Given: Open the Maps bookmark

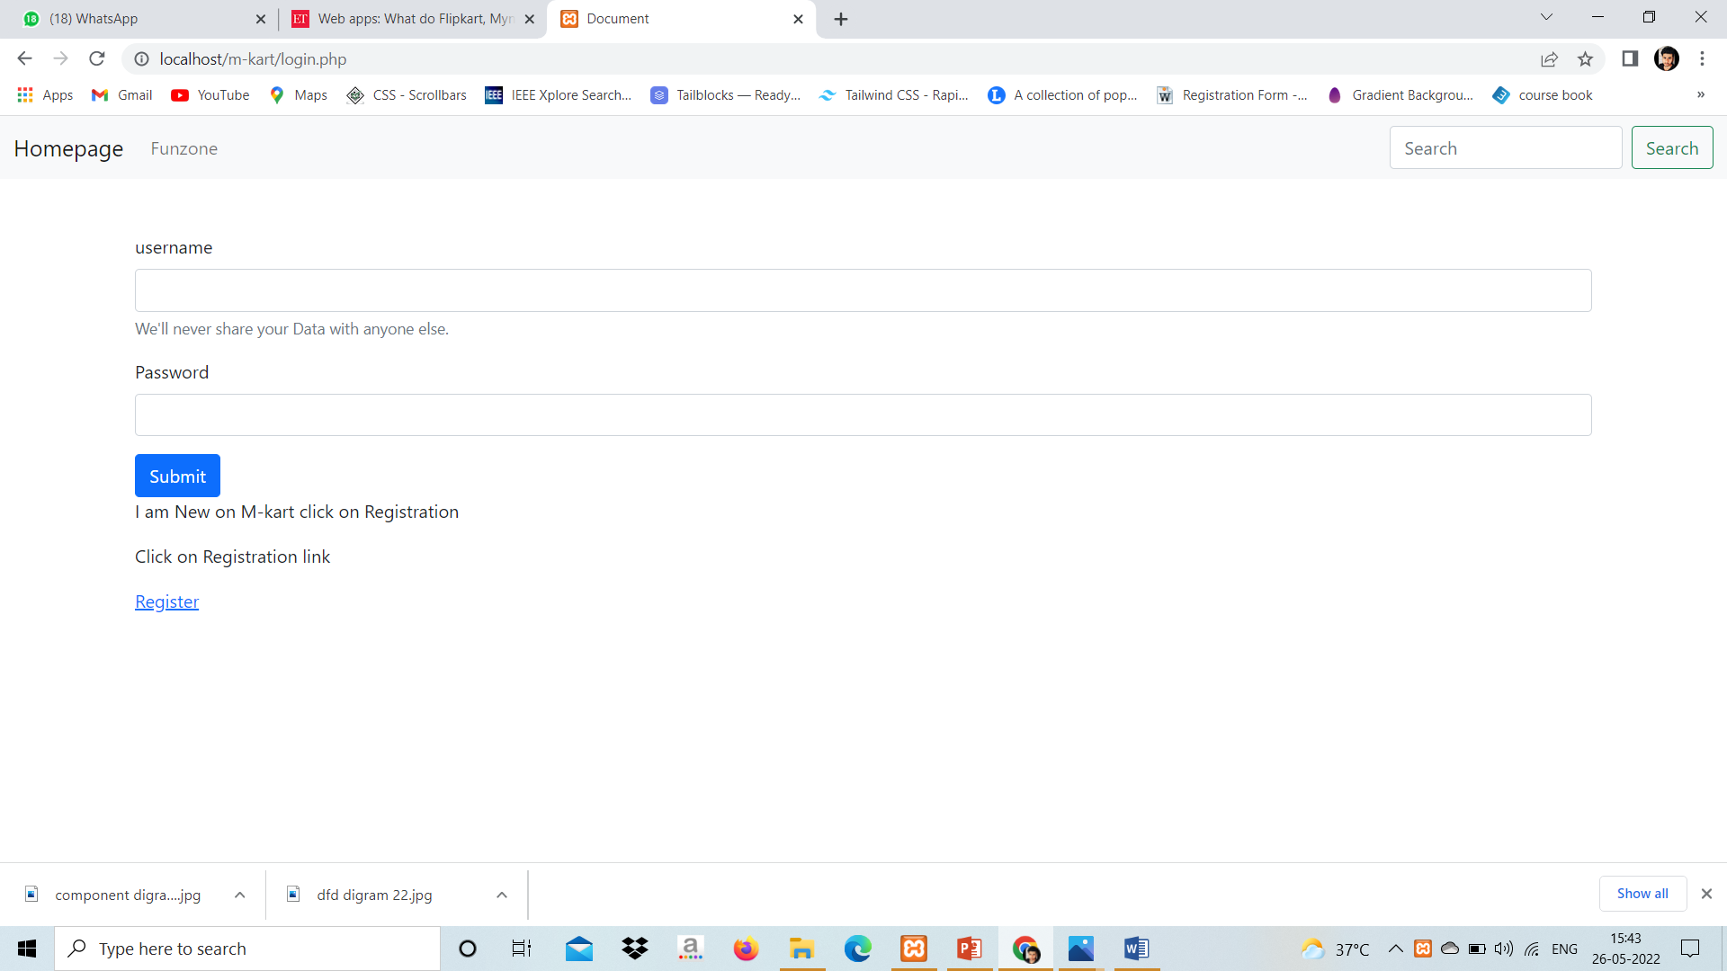Looking at the screenshot, I should 298,94.
